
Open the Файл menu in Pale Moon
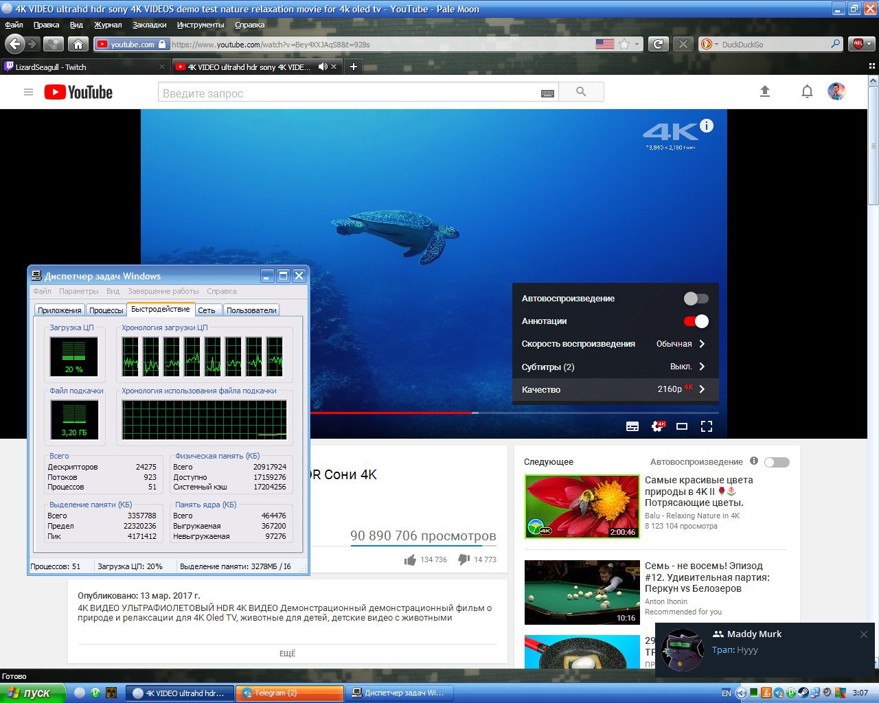(14, 25)
